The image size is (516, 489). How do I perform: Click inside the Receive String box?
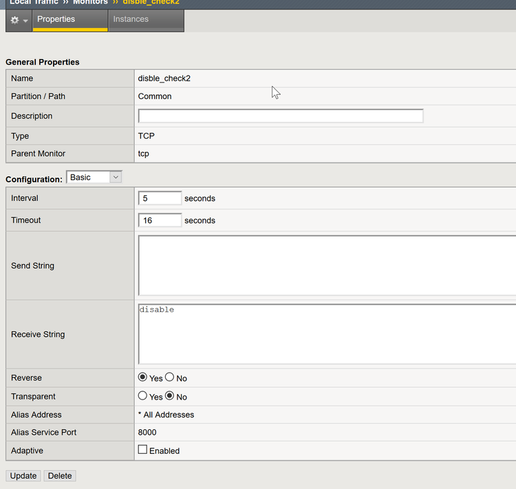(327, 334)
